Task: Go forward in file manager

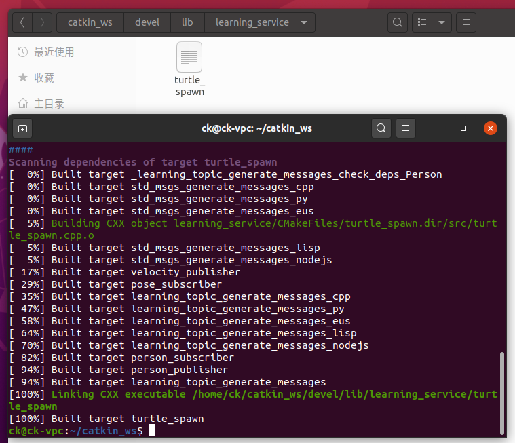Action: 42,22
